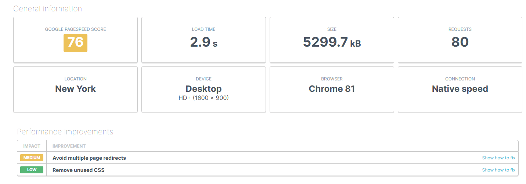Click the IMPROVEMENT column header
This screenshot has height=184, width=526.
tap(69, 146)
